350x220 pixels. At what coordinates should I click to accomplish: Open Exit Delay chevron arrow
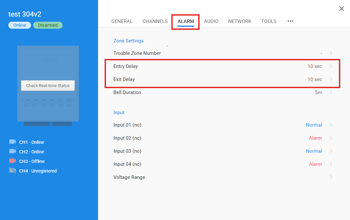pyautogui.click(x=331, y=79)
